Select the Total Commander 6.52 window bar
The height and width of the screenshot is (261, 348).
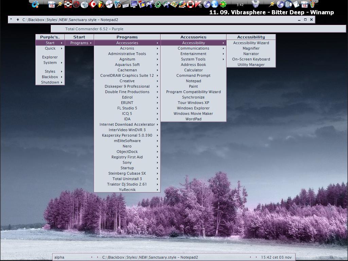click(x=198, y=29)
